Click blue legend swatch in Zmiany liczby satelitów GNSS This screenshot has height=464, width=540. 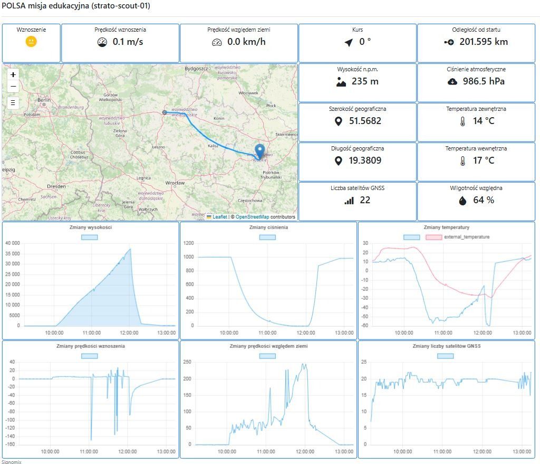446,356
